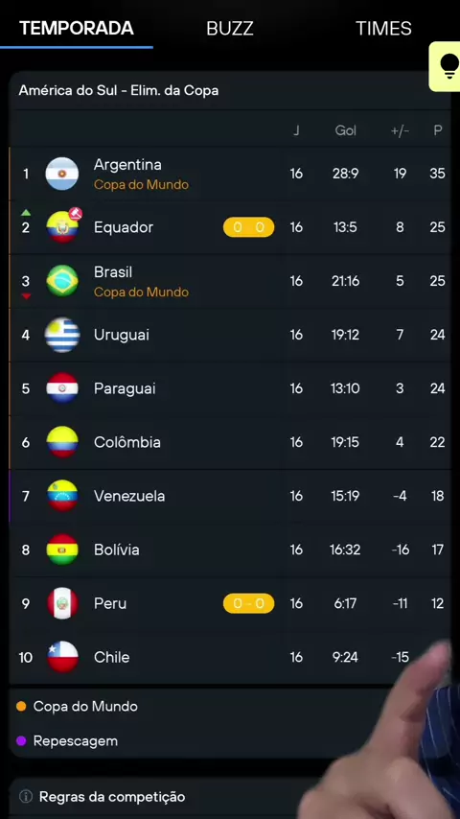Tap the Paraguai flag icon

[62, 388]
